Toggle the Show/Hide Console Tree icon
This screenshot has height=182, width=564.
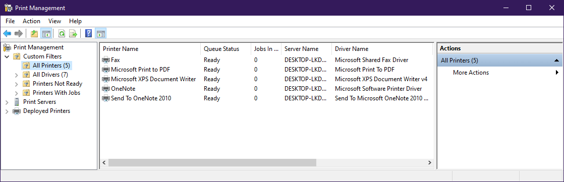[46, 33]
